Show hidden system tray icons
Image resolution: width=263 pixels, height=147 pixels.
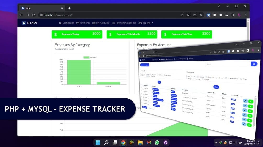216,143
